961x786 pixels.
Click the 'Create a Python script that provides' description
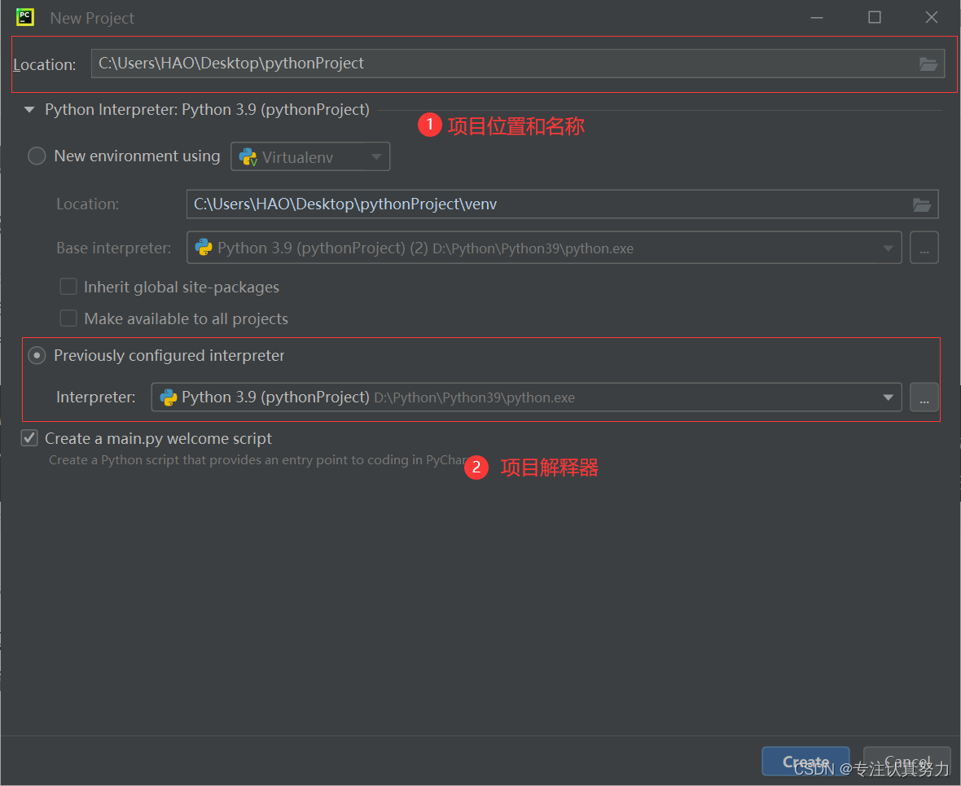257,460
